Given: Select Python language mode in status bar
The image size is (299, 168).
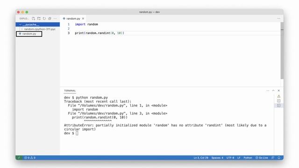Looking at the screenshot, I should [x=248, y=158].
